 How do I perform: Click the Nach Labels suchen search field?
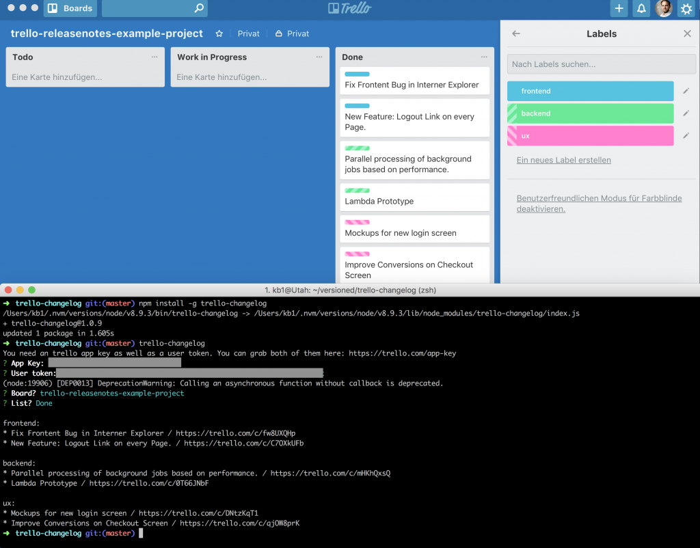(602, 64)
